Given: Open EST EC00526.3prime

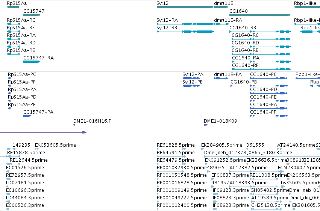Looking at the screenshot, I should coord(8,209).
